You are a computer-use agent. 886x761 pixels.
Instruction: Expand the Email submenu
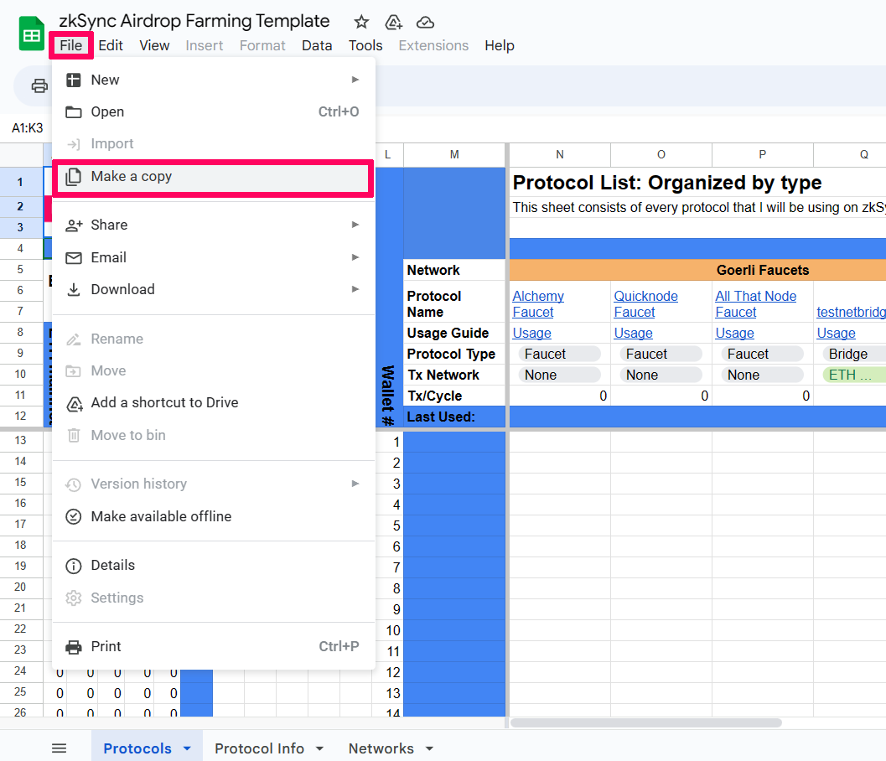214,257
